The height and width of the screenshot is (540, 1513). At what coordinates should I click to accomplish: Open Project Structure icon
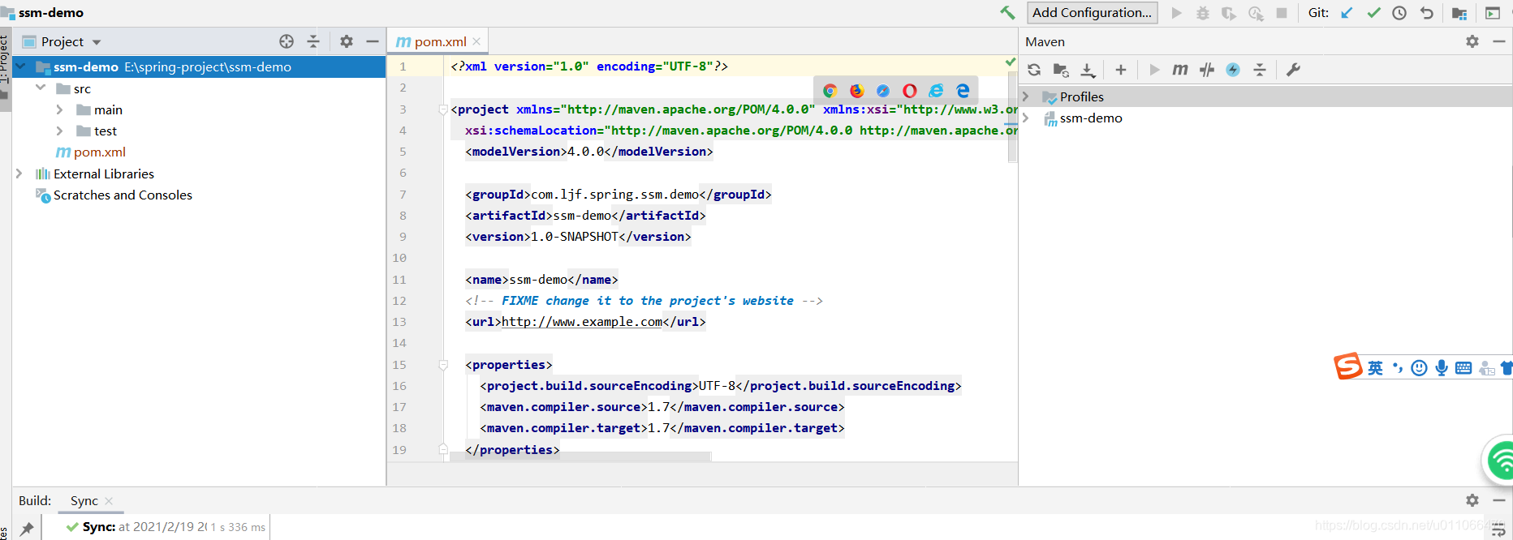point(1459,13)
